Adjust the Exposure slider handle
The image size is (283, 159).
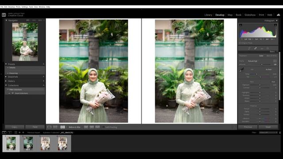tap(260, 85)
